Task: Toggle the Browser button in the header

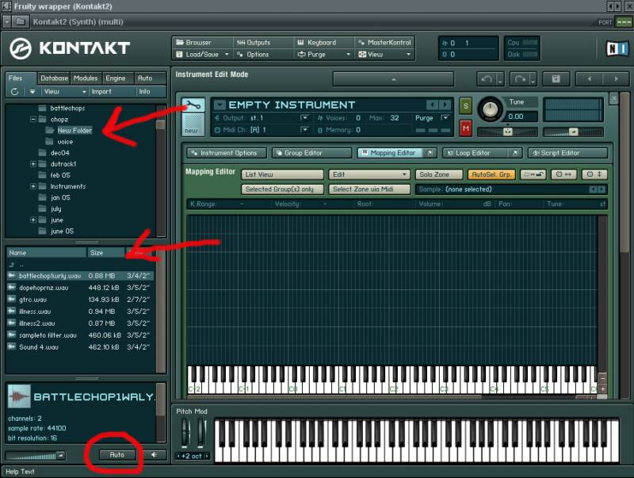Action: [x=203, y=43]
